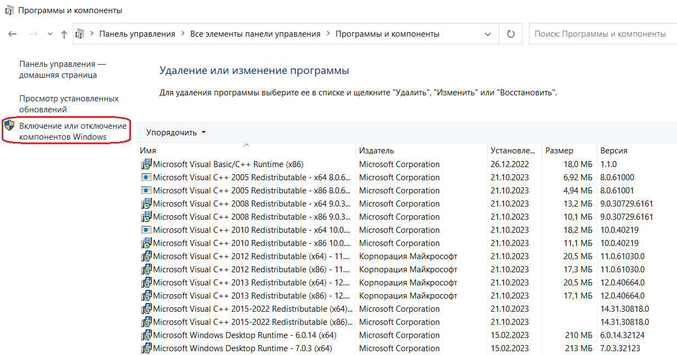Sort by the 'Установле...' date column header

[x=514, y=151]
